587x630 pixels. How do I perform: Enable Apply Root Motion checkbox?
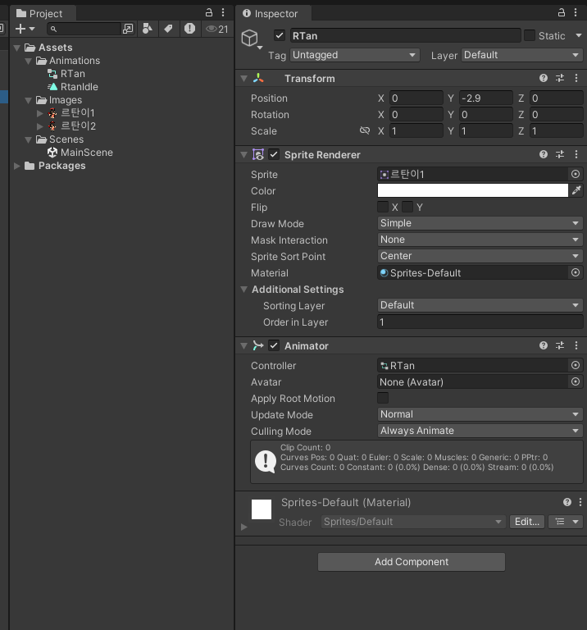(383, 398)
